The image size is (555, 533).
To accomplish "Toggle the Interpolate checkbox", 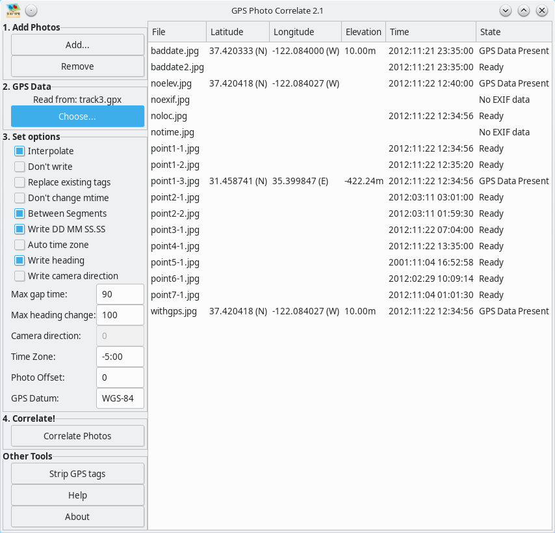I will tap(20, 151).
